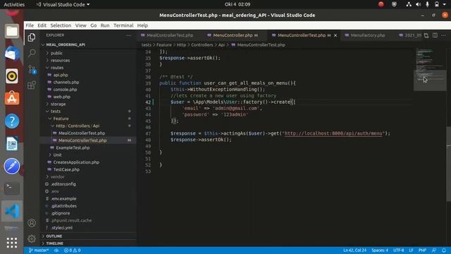Switch to the MenuController.php tab

(x=233, y=35)
